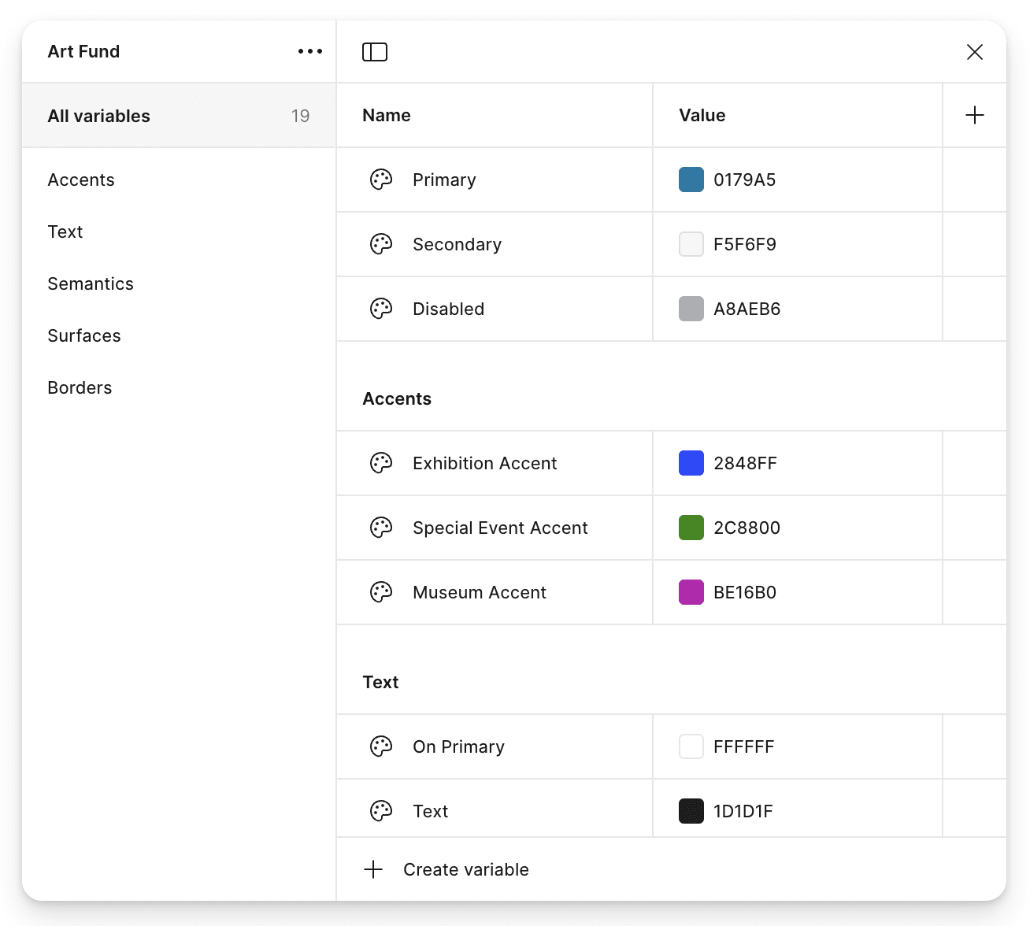Image resolution: width=1030 pixels, height=926 pixels.
Task: Select All variables in the sidebar
Action: pos(180,116)
